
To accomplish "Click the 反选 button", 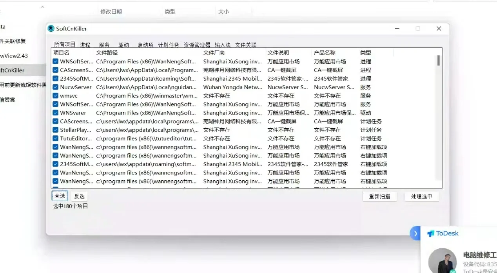I will pyautogui.click(x=79, y=196).
